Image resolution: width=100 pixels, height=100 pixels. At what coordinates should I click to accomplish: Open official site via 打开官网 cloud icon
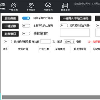coord(48,5)
